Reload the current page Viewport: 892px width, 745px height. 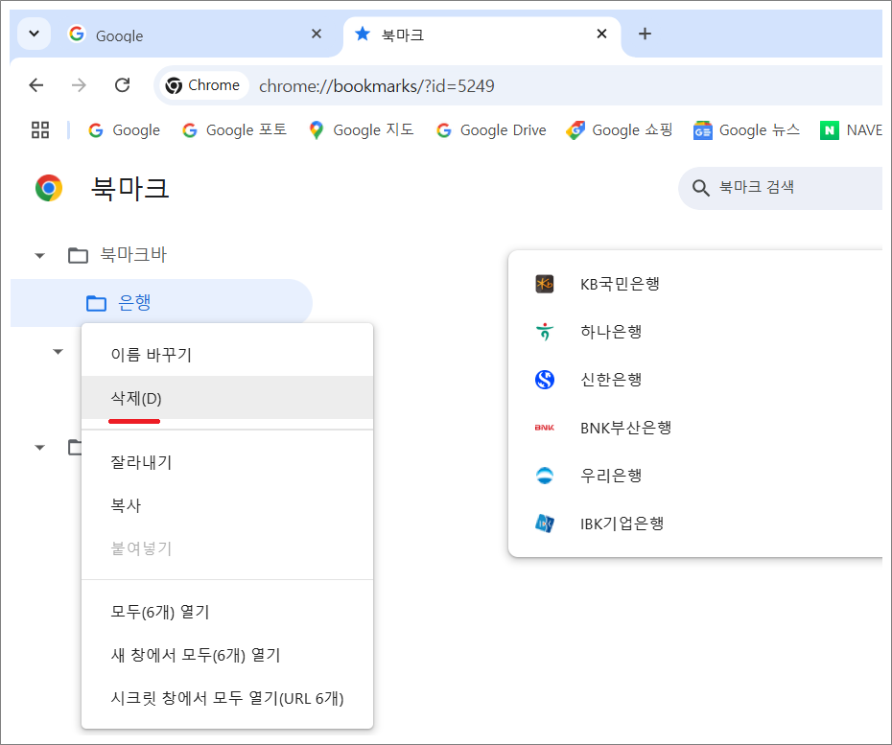tap(123, 85)
